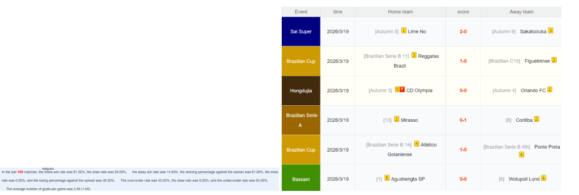
Task: Click the yellow card badge after Wotupoli Lund
Action: [544, 178]
